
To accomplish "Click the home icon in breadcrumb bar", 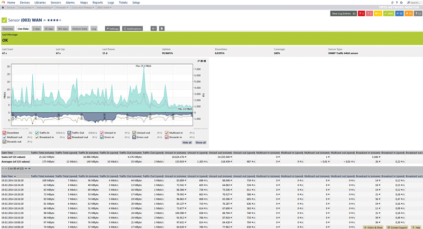I will [x=3, y=8].
